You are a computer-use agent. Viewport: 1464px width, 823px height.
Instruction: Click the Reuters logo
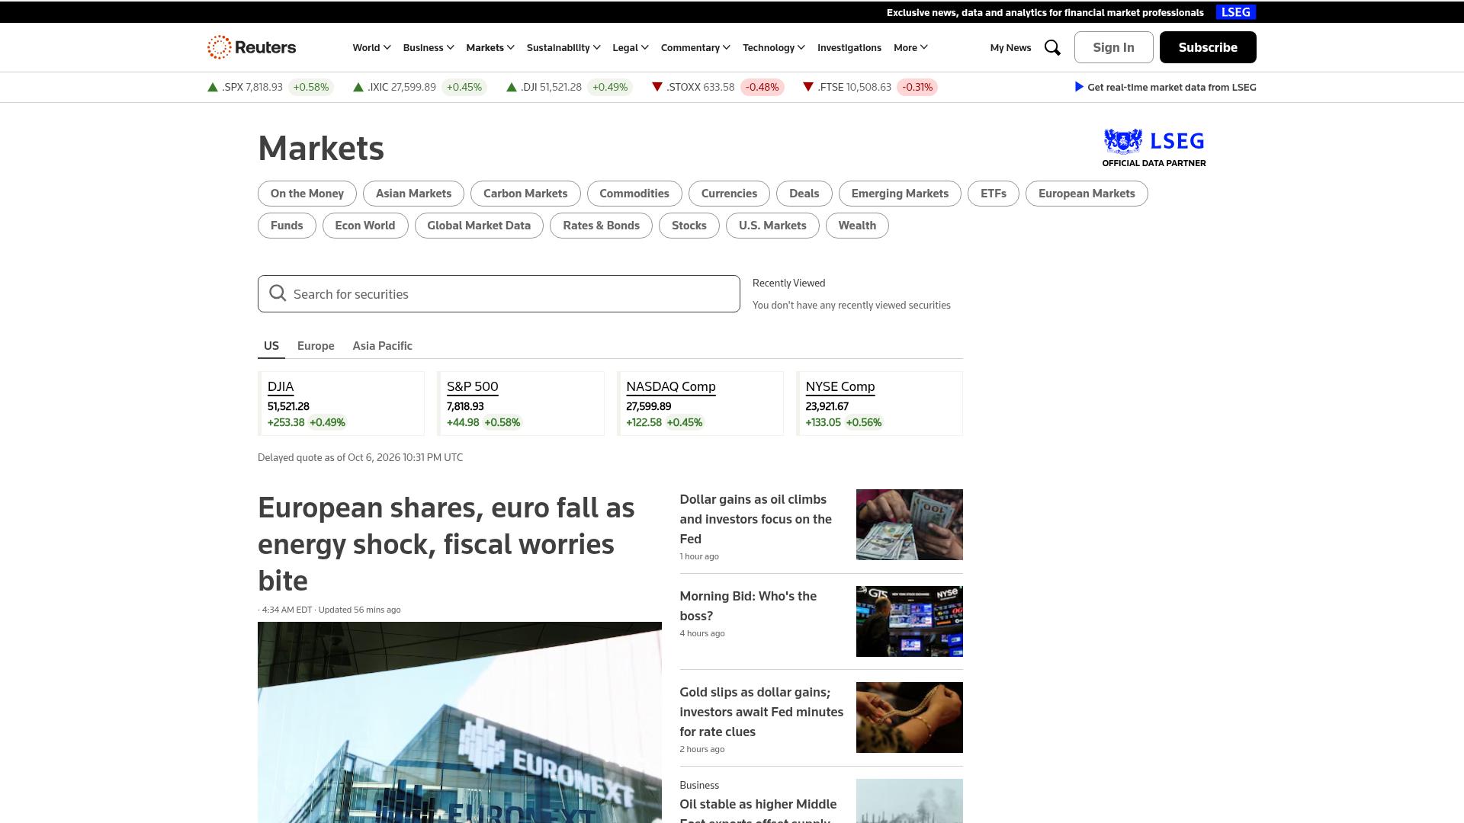252,47
